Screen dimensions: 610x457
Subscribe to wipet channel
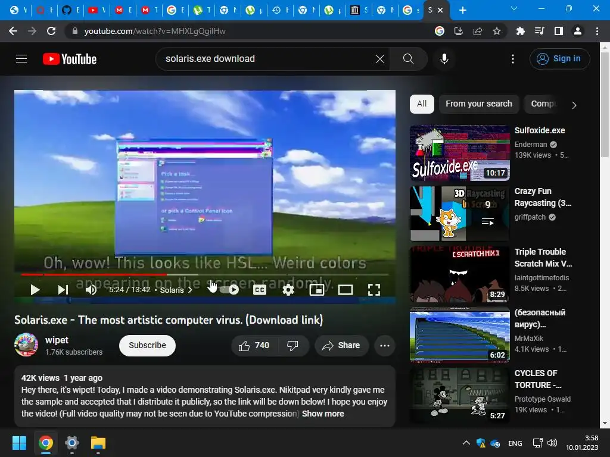[148, 346]
